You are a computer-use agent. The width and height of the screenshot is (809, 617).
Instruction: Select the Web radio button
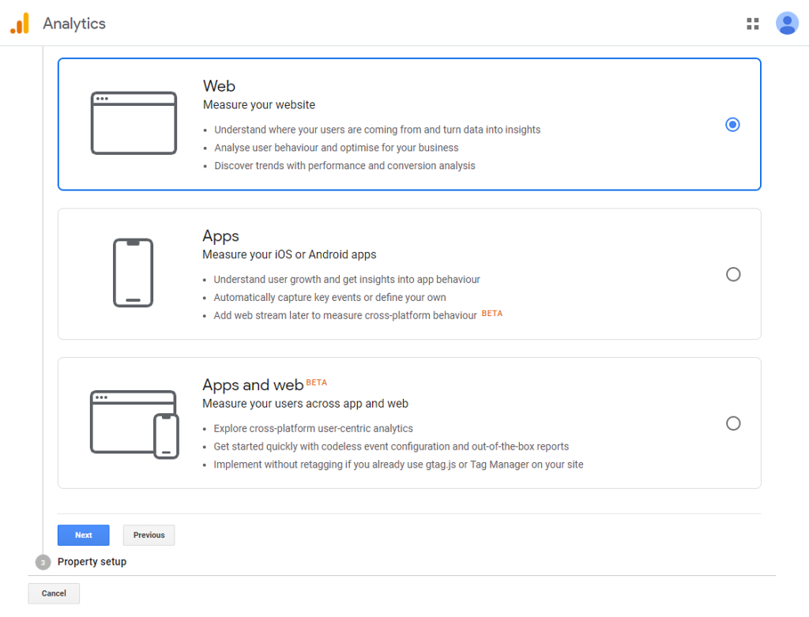point(733,124)
